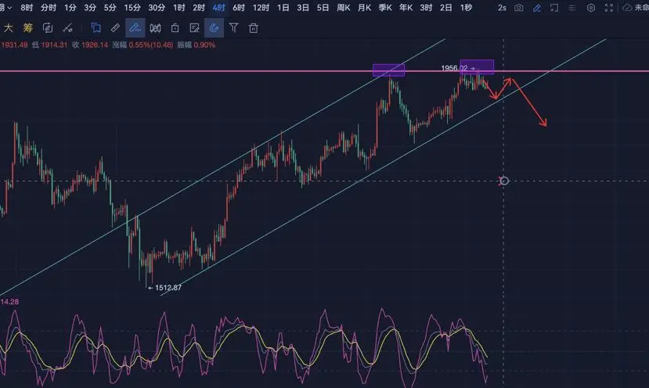Toggle the drawing pencil tool in top bar
The height and width of the screenshot is (388, 649).
[x=537, y=8]
